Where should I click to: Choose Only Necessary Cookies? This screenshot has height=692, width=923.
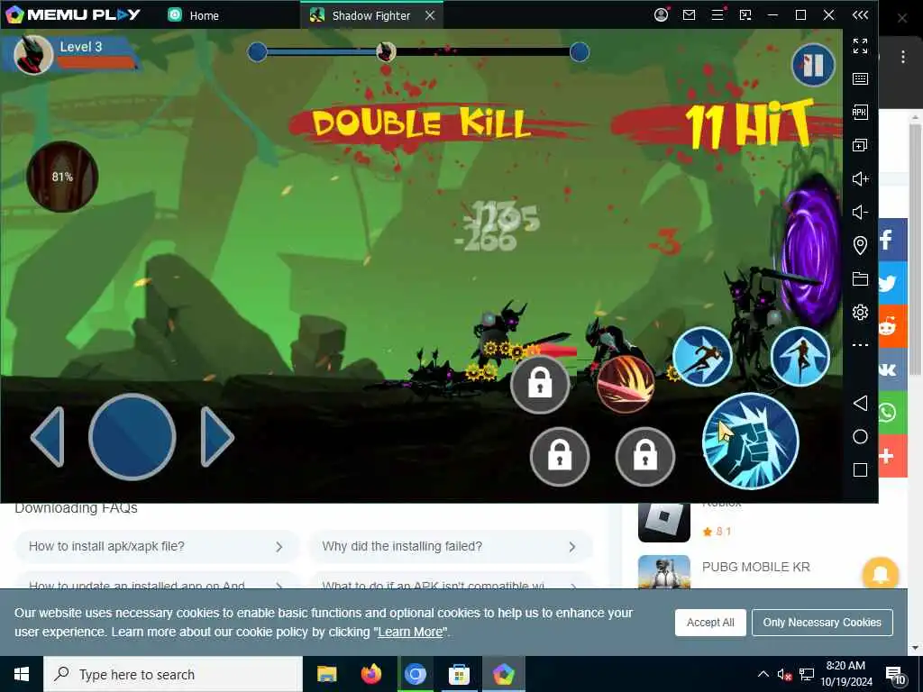tap(822, 623)
